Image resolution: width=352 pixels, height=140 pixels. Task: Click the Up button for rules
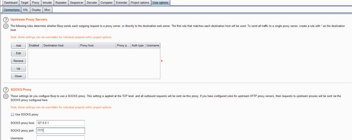point(18,68)
